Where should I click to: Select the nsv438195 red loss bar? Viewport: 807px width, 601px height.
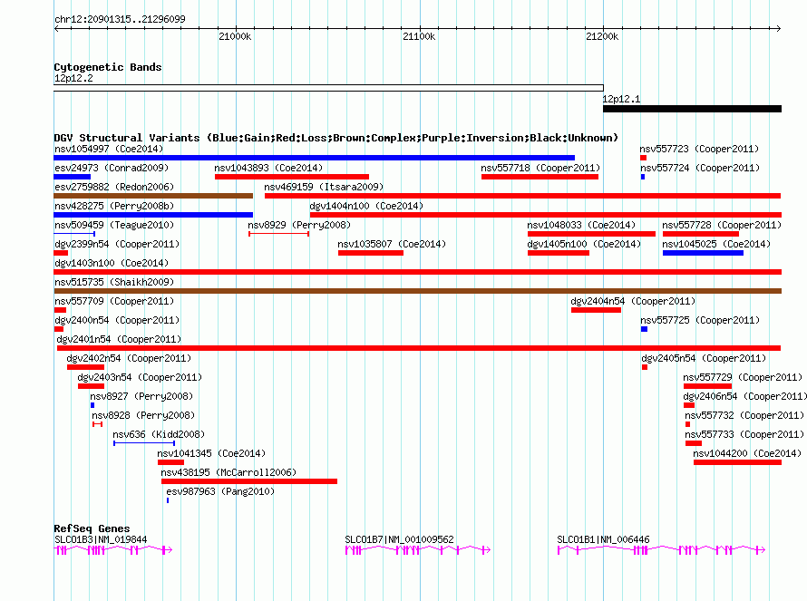249,481
